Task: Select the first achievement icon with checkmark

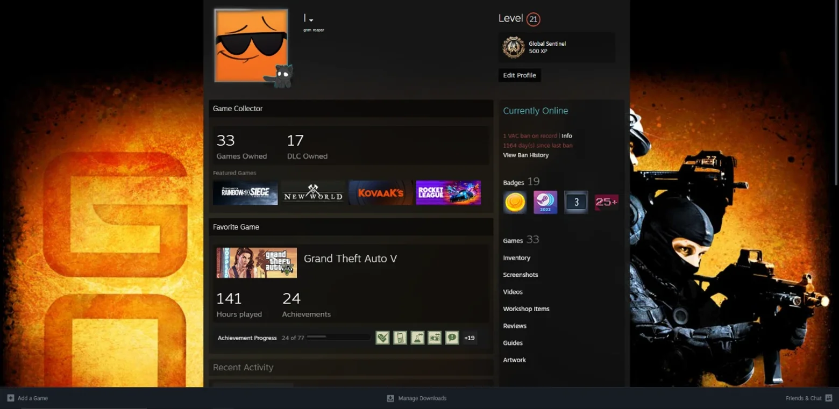Action: [x=382, y=338]
